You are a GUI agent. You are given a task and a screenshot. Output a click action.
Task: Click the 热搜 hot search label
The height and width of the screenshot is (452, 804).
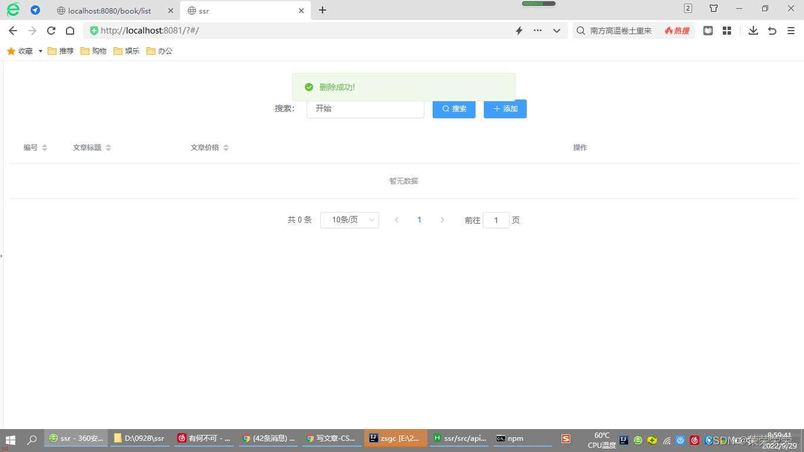677,31
